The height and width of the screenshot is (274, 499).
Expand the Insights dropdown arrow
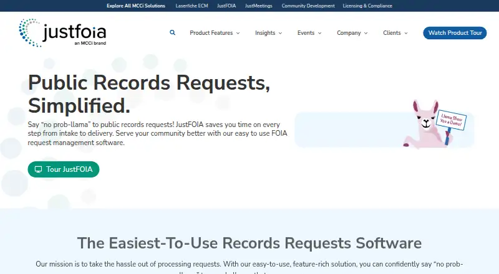pos(280,33)
